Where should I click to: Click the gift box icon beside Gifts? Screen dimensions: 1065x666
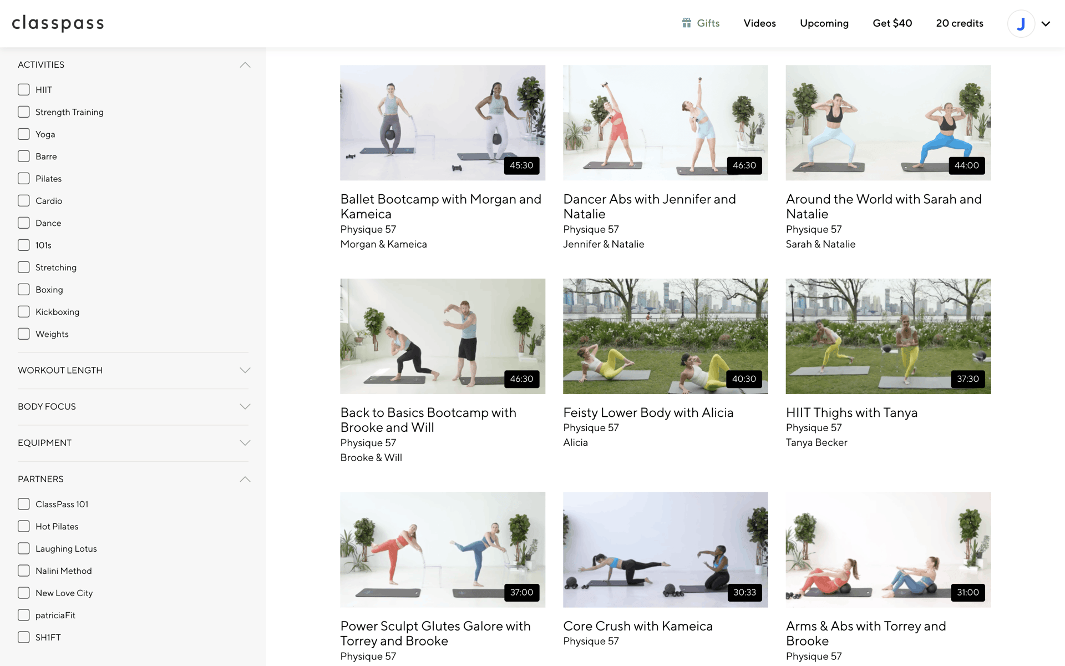tap(687, 23)
